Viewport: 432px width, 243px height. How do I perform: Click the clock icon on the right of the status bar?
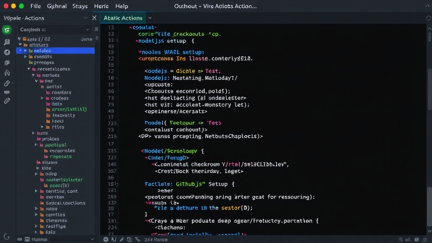pyautogui.click(x=401, y=240)
